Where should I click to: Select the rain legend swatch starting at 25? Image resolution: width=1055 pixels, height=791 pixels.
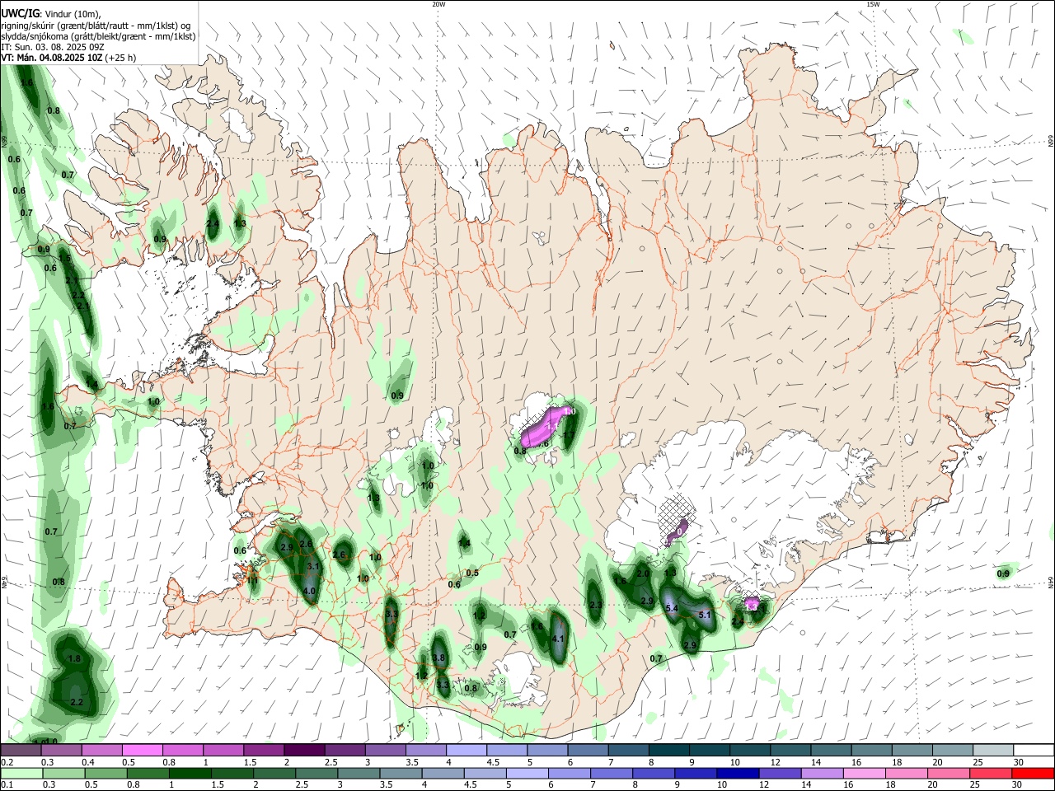coord(991,774)
